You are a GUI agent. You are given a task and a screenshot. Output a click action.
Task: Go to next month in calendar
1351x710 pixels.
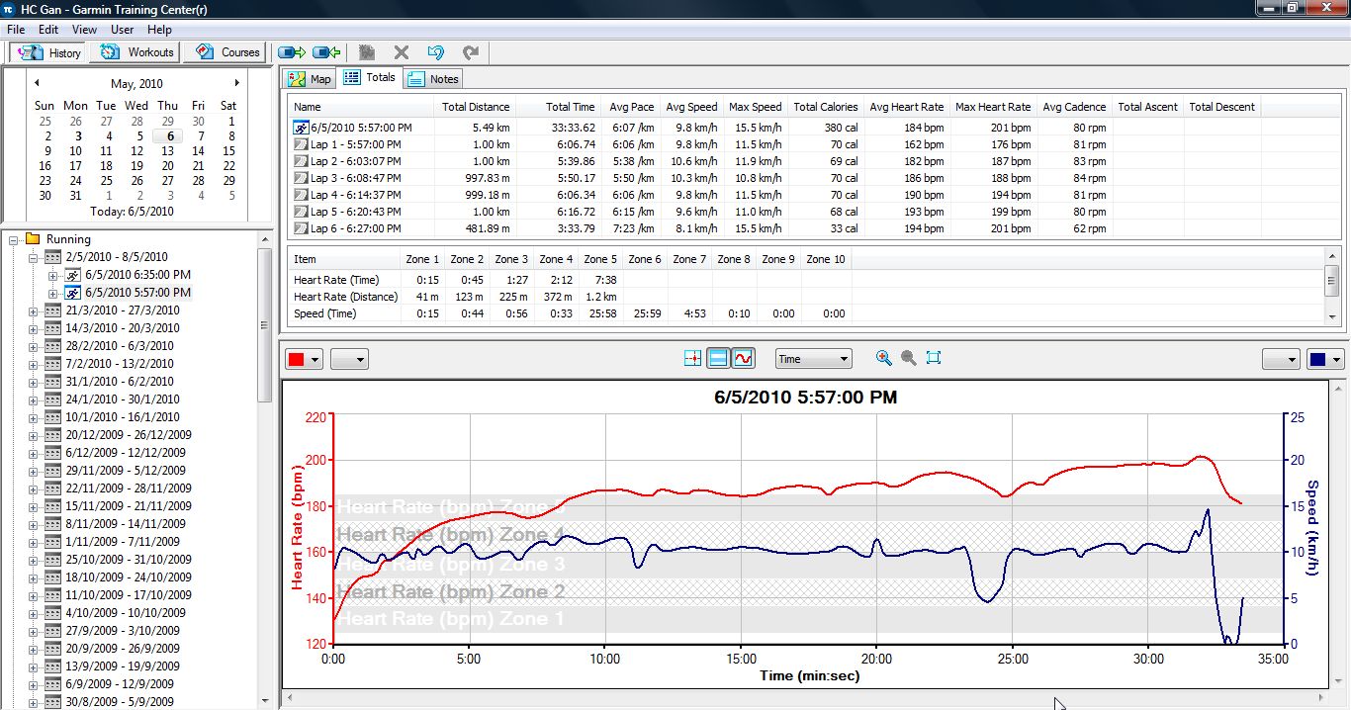click(x=237, y=83)
